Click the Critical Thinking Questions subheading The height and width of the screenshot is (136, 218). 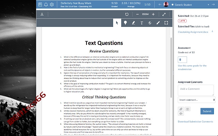pos(104,97)
